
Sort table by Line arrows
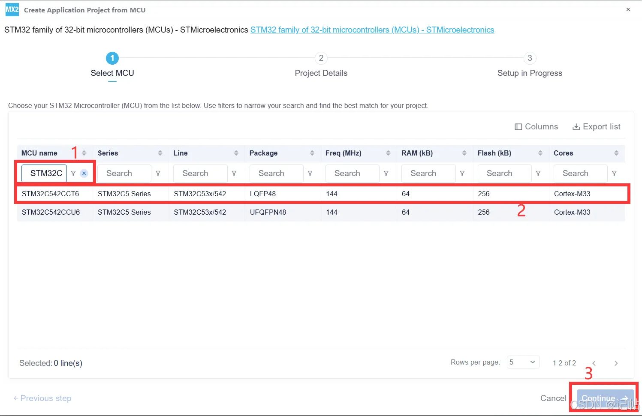point(236,153)
